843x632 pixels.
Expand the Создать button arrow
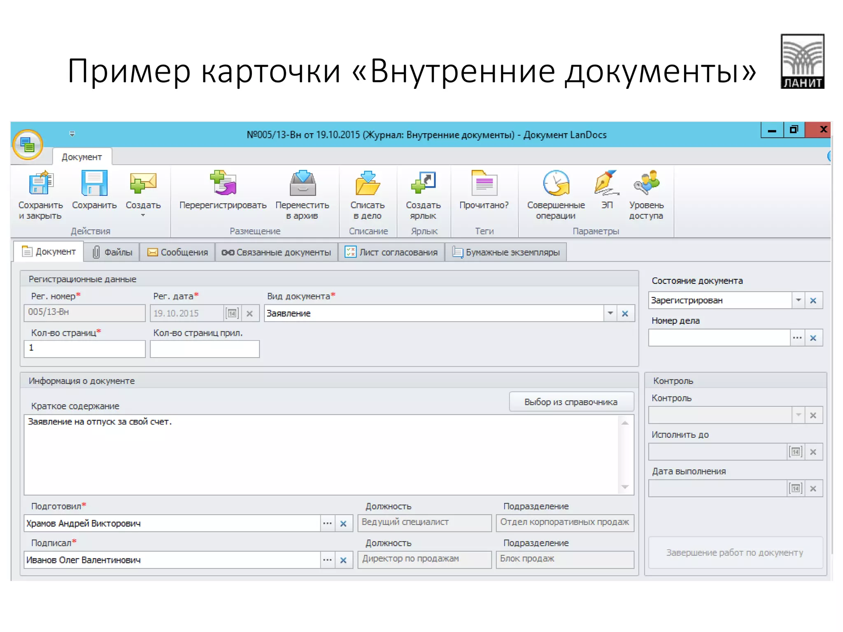click(x=143, y=216)
